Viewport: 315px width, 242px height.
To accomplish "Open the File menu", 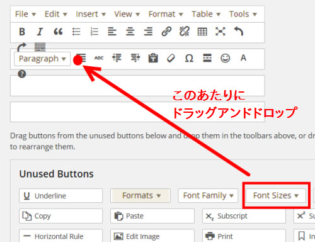I will tap(25, 14).
